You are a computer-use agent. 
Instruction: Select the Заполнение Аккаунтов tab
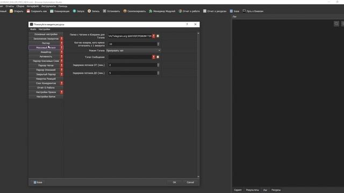46,39
